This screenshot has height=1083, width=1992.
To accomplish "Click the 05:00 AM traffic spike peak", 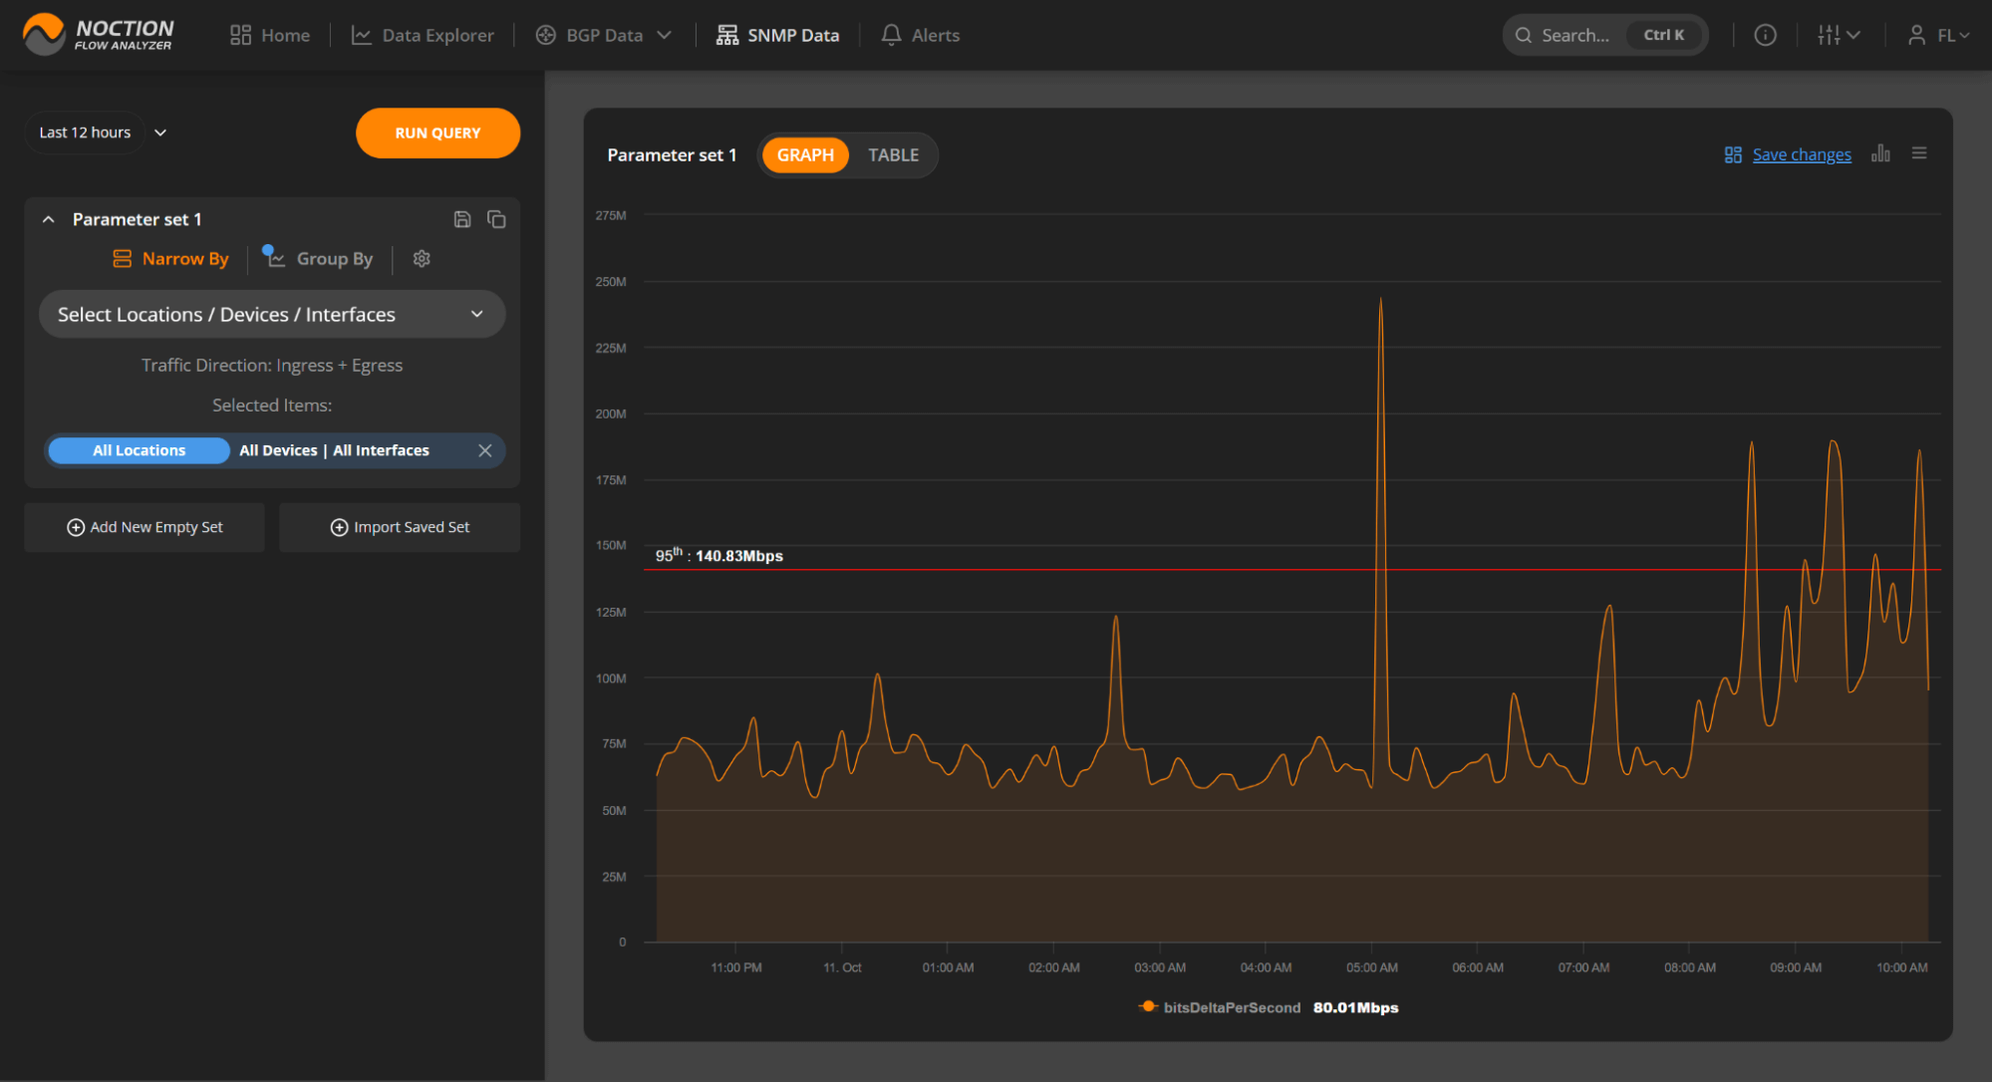I will [x=1380, y=299].
